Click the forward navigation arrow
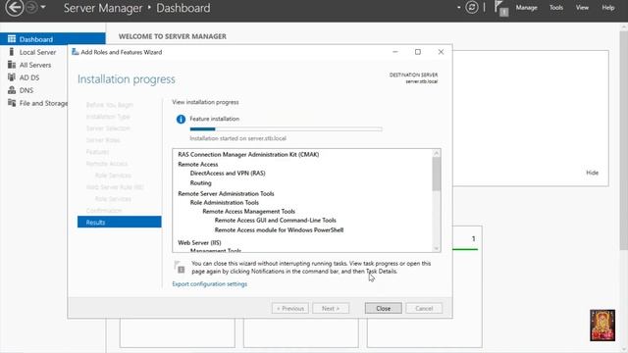 click(x=31, y=7)
